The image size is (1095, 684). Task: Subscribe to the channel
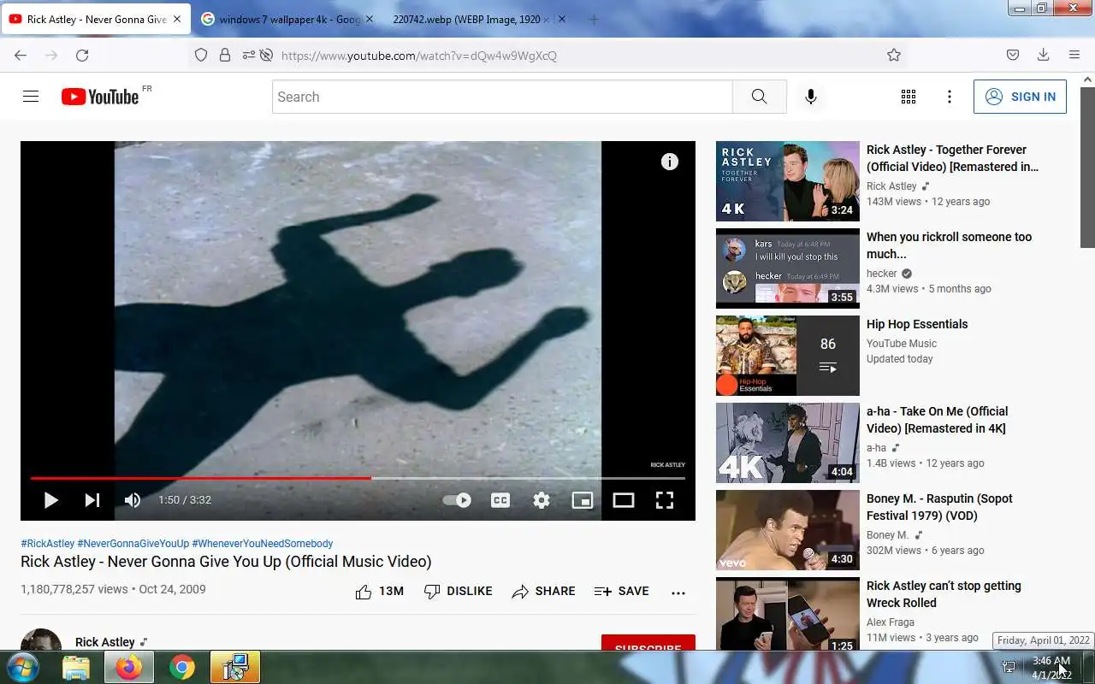[x=648, y=643]
